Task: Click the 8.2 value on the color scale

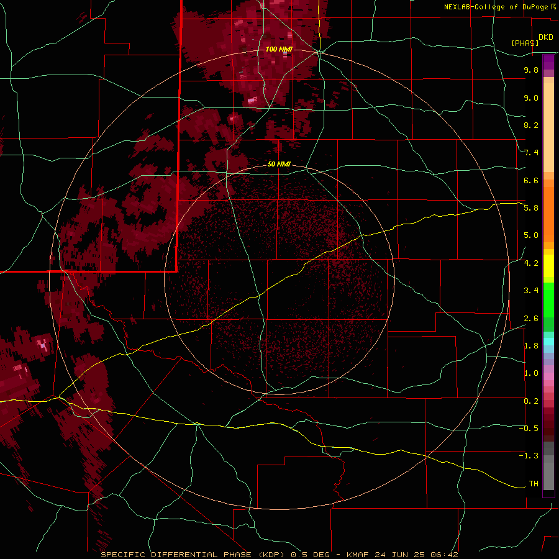Action: coord(531,125)
